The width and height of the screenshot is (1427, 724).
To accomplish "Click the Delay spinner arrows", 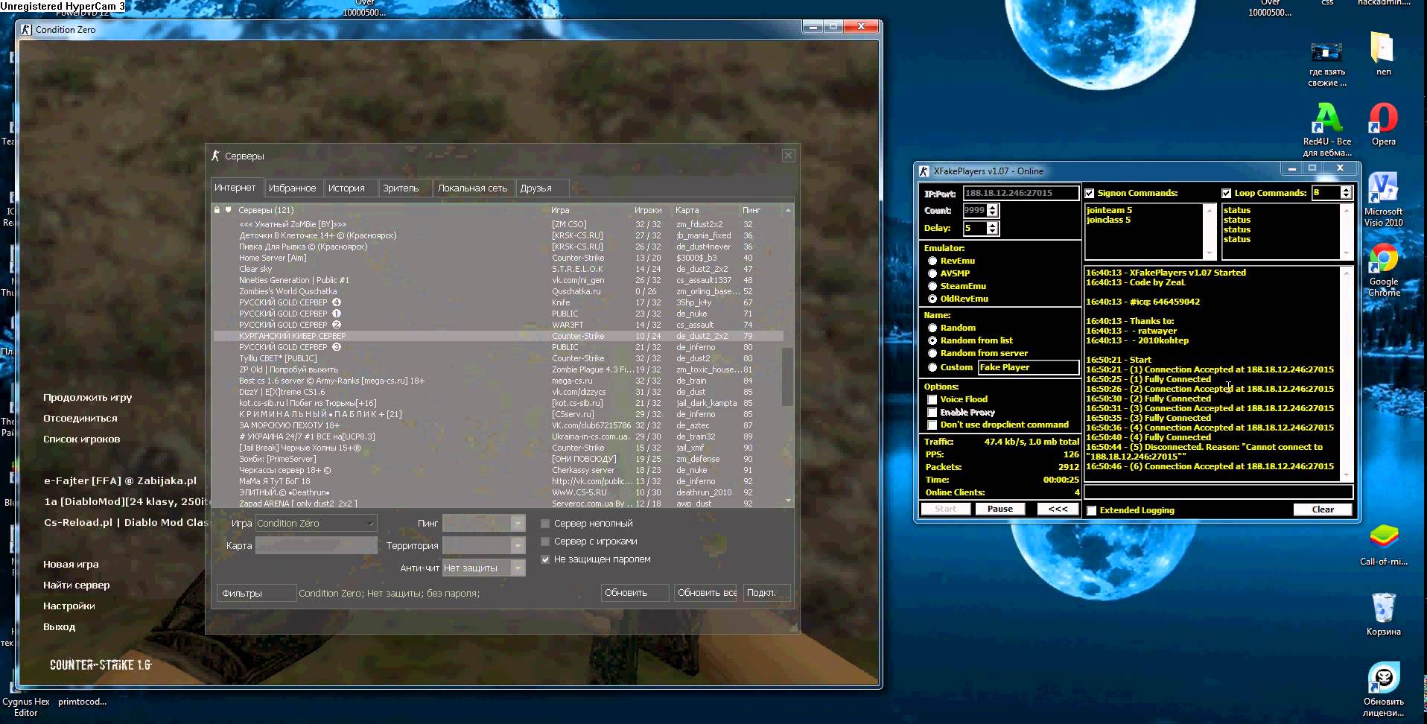I will tap(992, 228).
